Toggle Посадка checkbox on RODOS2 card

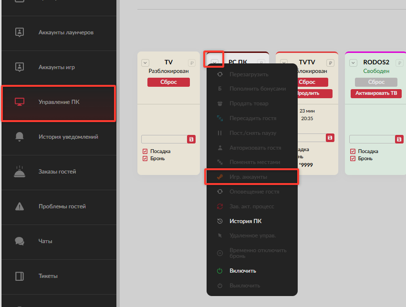click(x=353, y=151)
